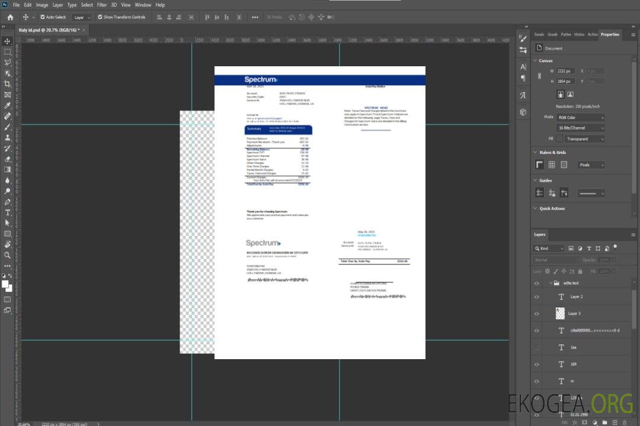Select the Spot Healing Brush tool
640x426 pixels.
[7, 116]
